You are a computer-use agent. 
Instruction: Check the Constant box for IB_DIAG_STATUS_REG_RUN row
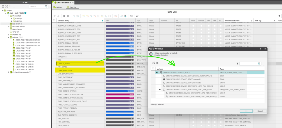pyautogui.click(x=201, y=33)
